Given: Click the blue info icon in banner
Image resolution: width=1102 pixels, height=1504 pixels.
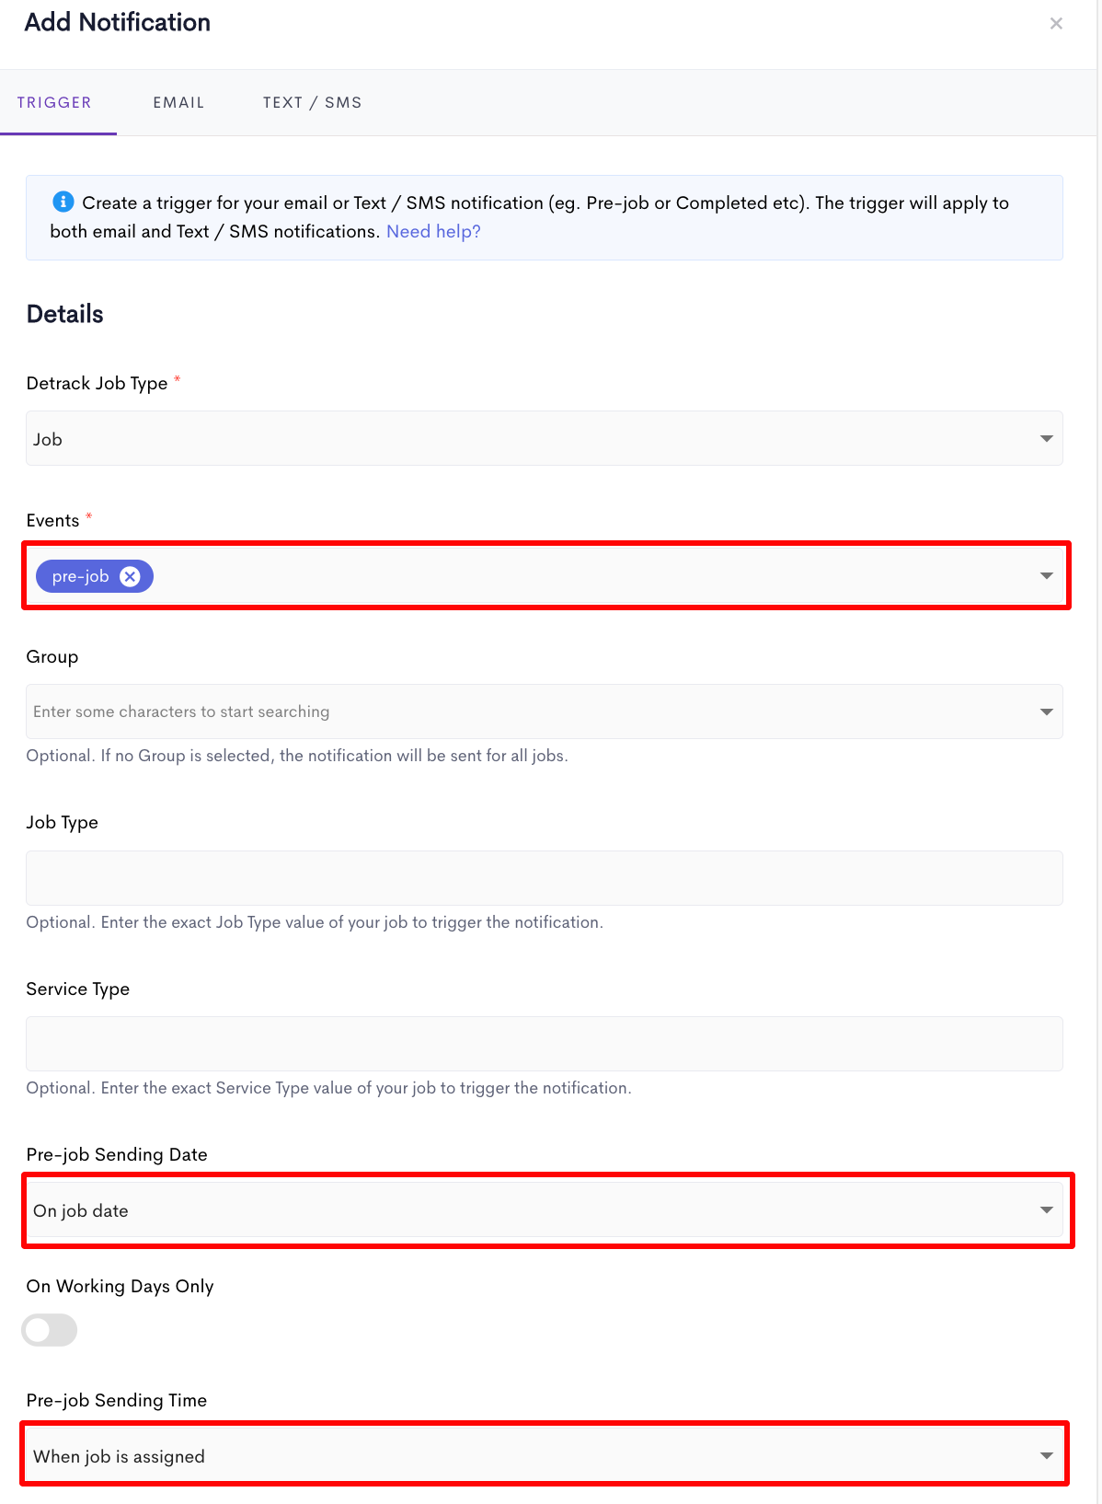Looking at the screenshot, I should pyautogui.click(x=63, y=202).
